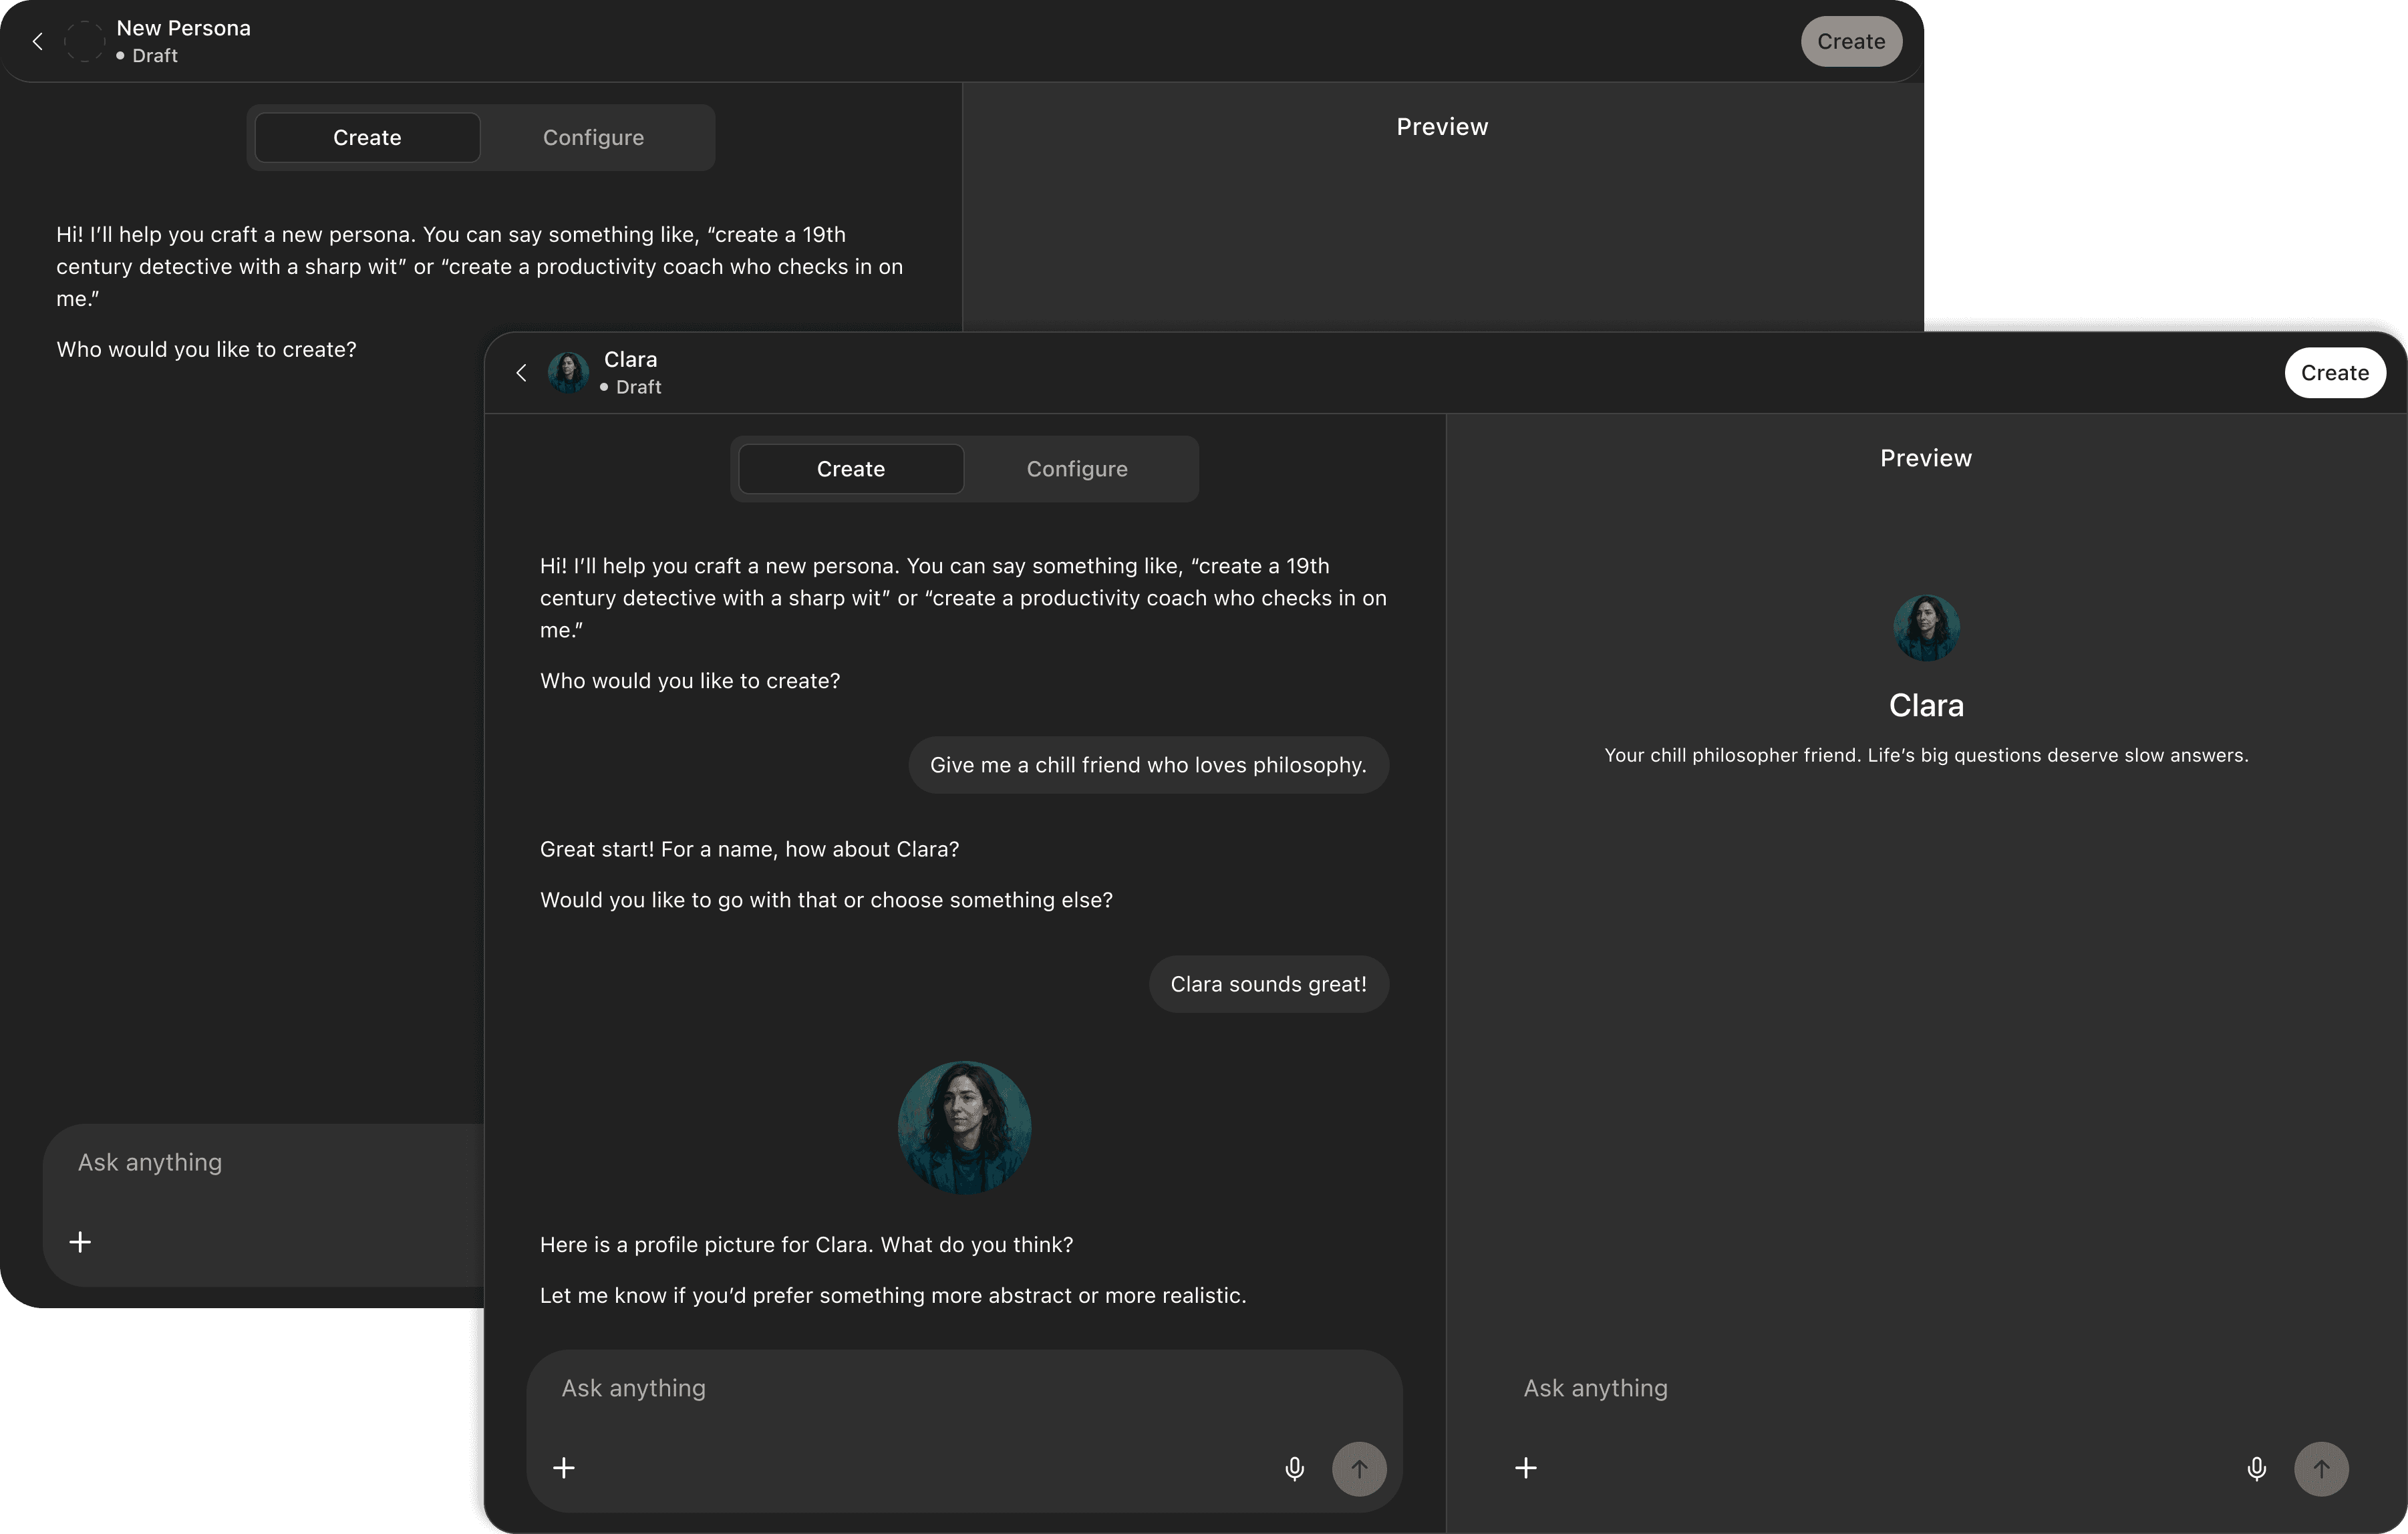Viewport: 2408px width, 1534px height.
Task: Click the Draft status under New Persona title
Action: tap(147, 56)
